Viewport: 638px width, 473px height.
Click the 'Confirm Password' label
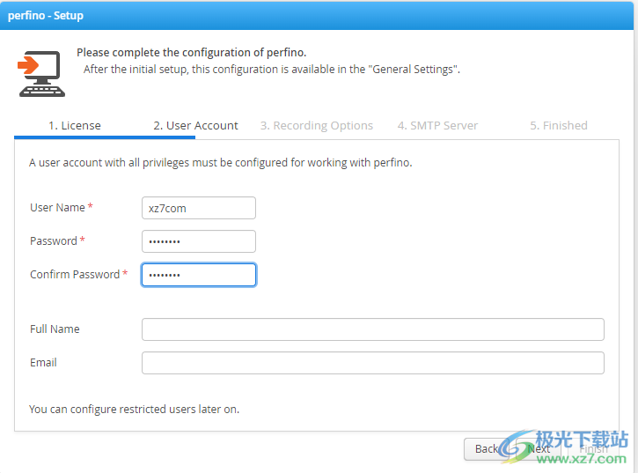[75, 274]
